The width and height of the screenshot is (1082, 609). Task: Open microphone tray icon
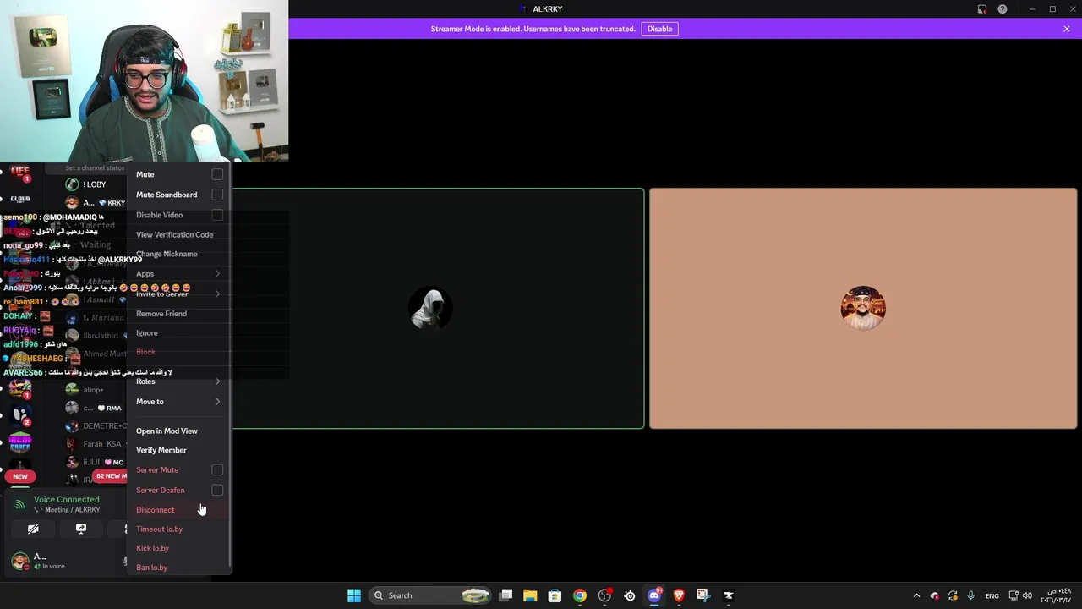(x=970, y=595)
